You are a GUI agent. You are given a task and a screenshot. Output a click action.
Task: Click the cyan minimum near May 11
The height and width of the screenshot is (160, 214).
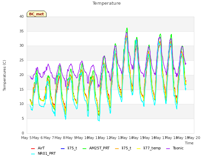(x=99, y=121)
